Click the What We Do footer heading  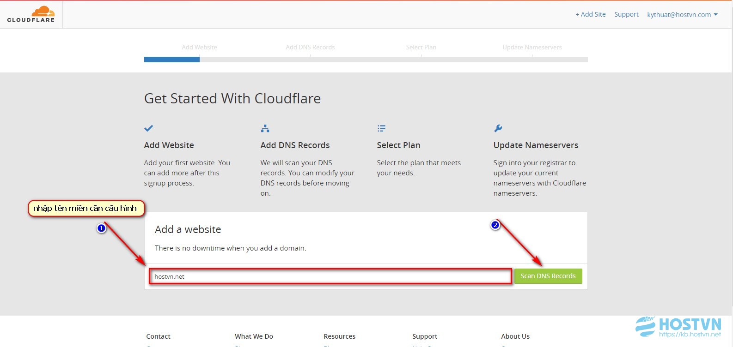click(254, 336)
